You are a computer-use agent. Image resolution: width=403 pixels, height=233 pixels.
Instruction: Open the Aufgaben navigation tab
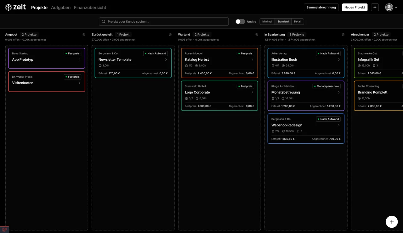click(61, 8)
